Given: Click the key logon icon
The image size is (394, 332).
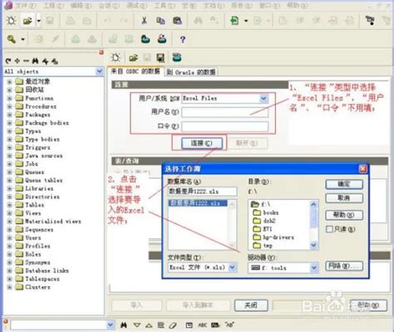Looking at the screenshot, I should tap(12, 39).
